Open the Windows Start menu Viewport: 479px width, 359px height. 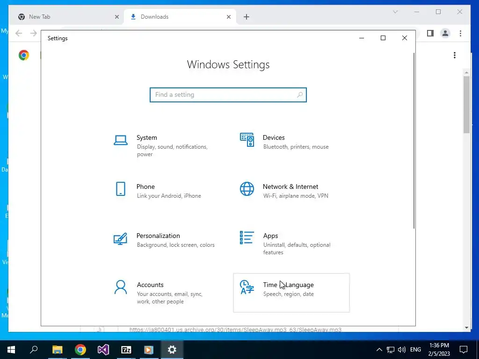(x=11, y=350)
